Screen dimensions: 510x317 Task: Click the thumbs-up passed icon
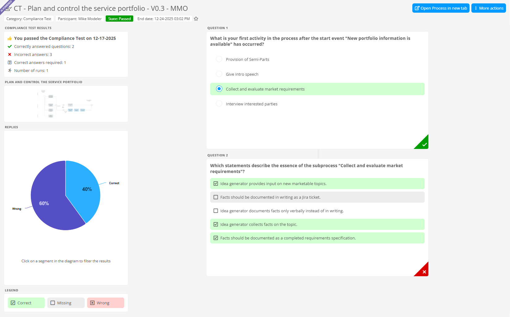tap(10, 39)
